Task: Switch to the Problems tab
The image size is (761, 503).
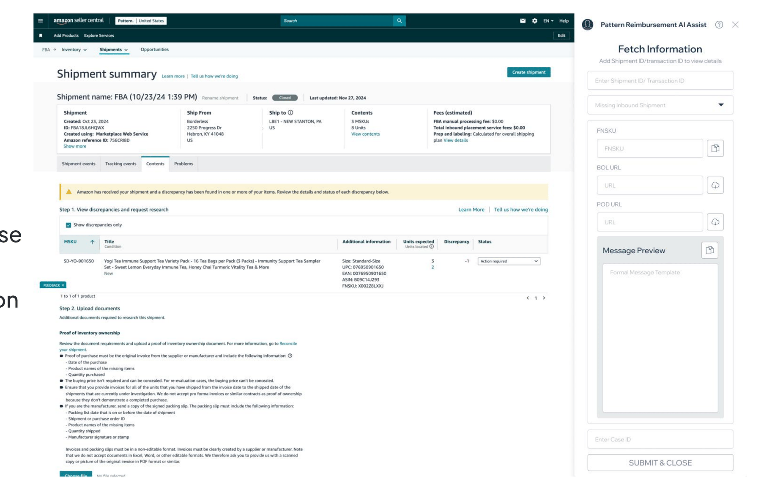Action: click(183, 164)
